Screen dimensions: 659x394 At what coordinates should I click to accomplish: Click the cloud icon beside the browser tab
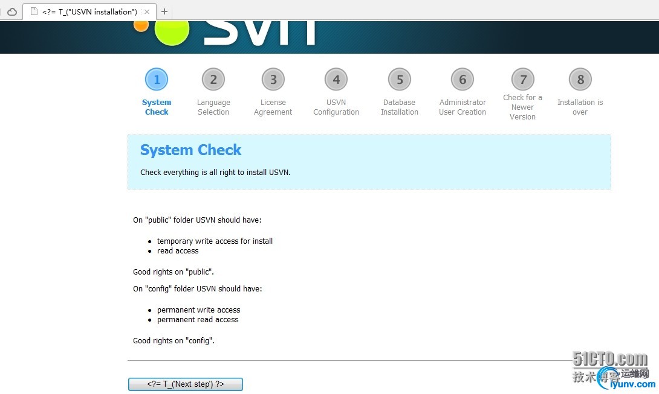12,11
